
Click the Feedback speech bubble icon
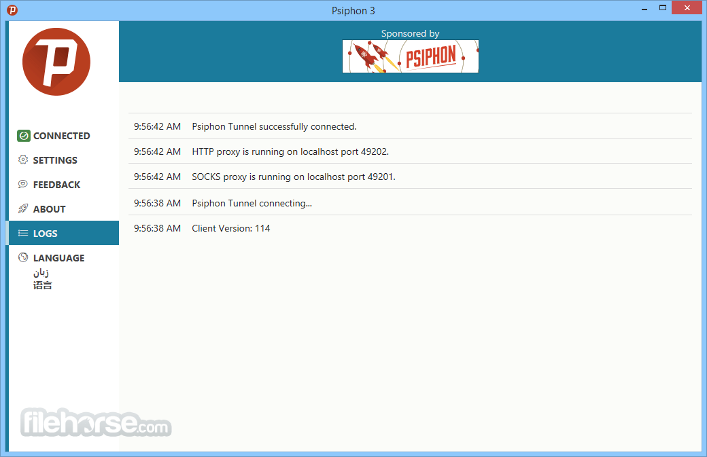pos(23,184)
